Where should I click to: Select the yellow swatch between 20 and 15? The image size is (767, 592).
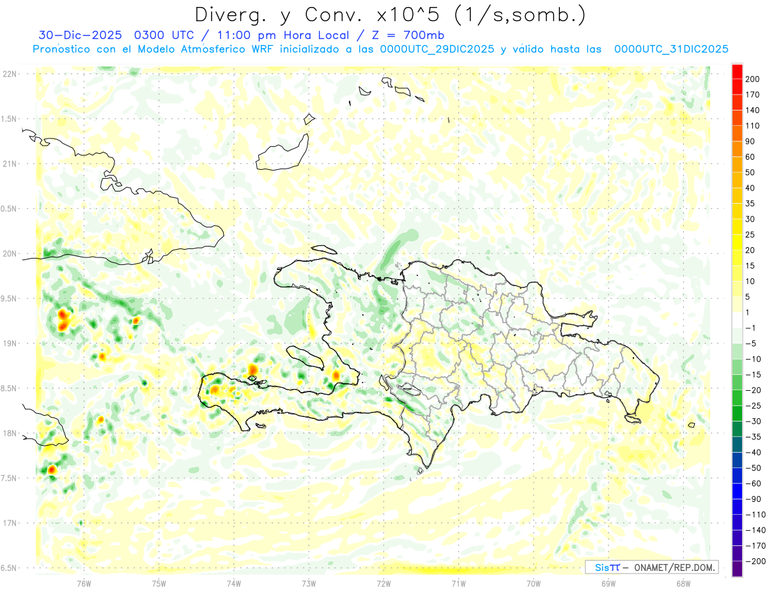737,258
